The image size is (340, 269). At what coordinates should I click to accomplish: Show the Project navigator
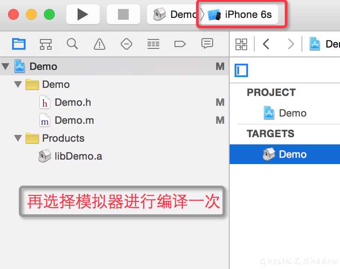19,44
